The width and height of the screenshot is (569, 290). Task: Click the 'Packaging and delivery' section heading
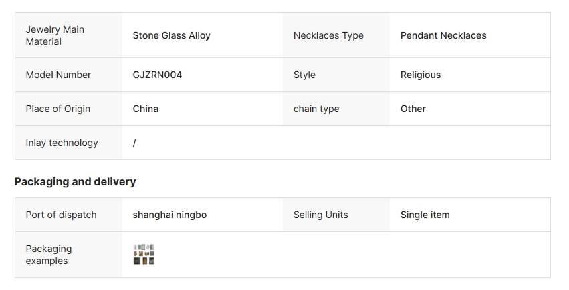pos(75,181)
